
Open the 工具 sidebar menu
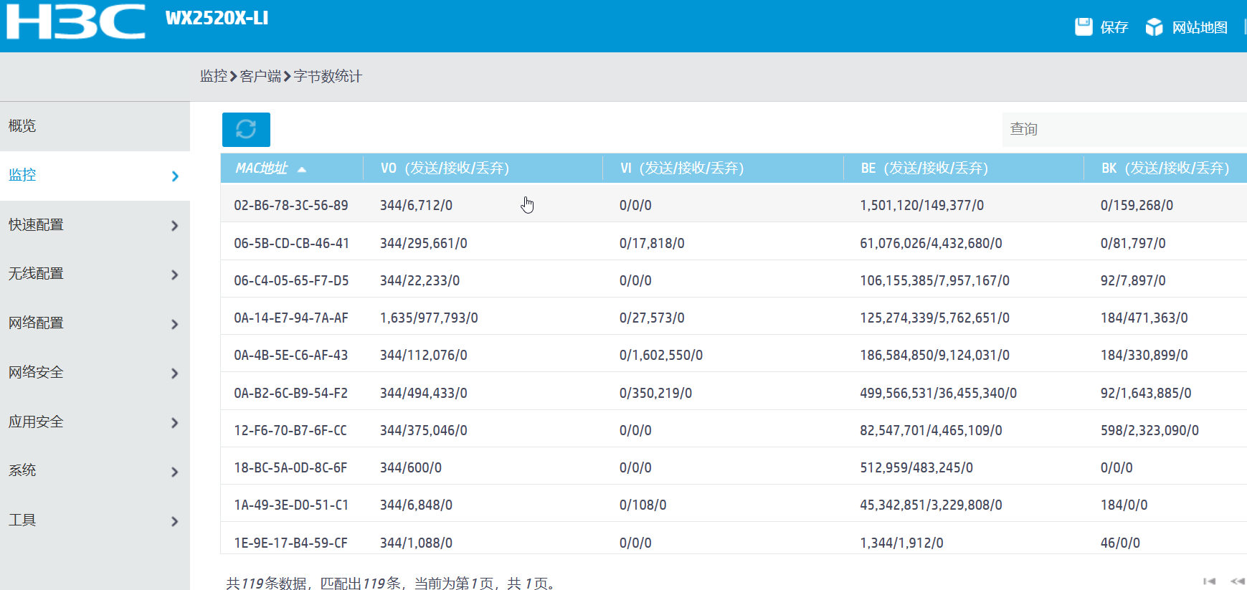(x=22, y=520)
